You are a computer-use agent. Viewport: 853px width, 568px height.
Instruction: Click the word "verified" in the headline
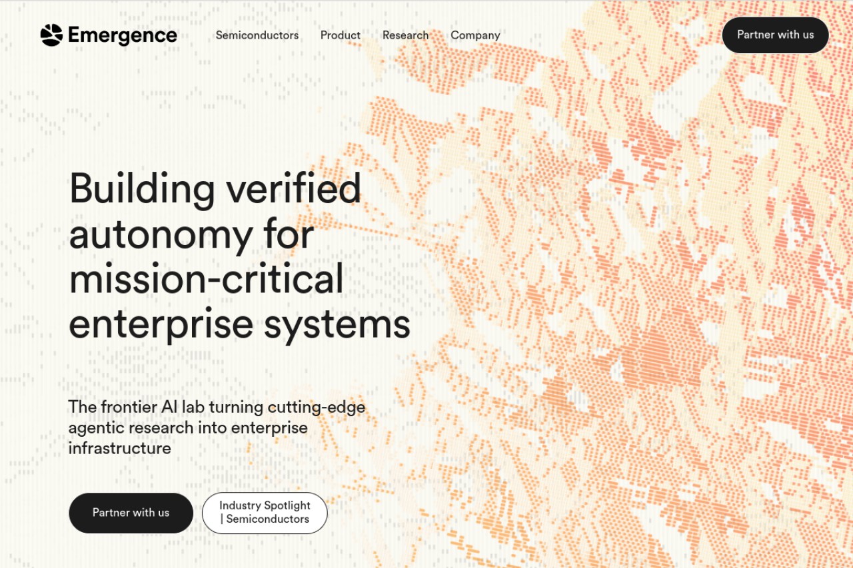tap(294, 187)
